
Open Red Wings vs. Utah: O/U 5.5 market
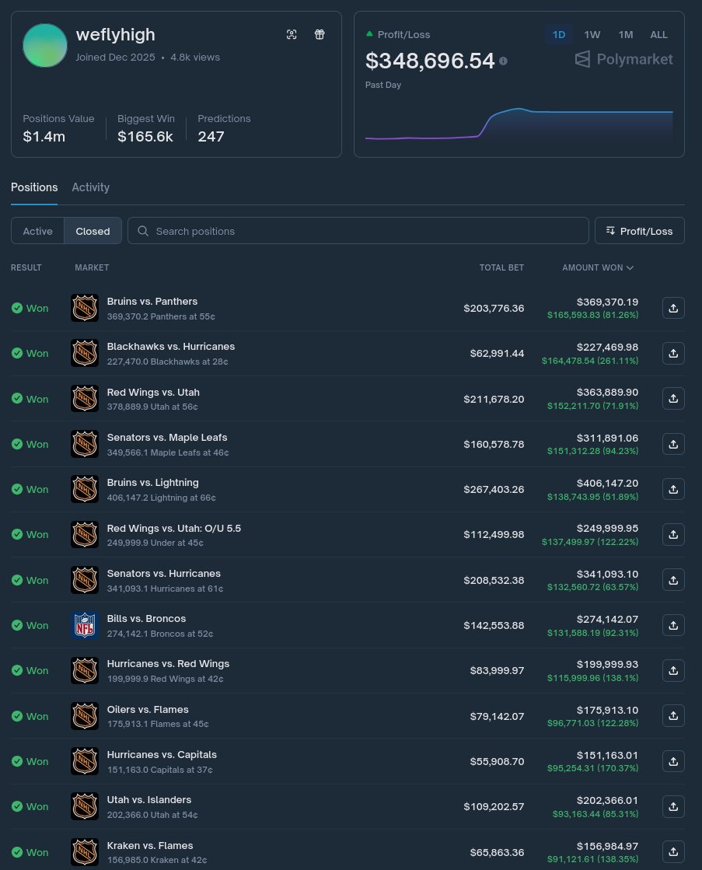pos(173,528)
